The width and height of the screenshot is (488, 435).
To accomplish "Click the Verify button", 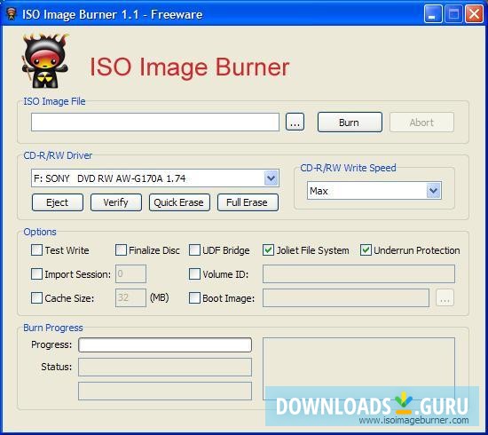I will click(x=116, y=202).
